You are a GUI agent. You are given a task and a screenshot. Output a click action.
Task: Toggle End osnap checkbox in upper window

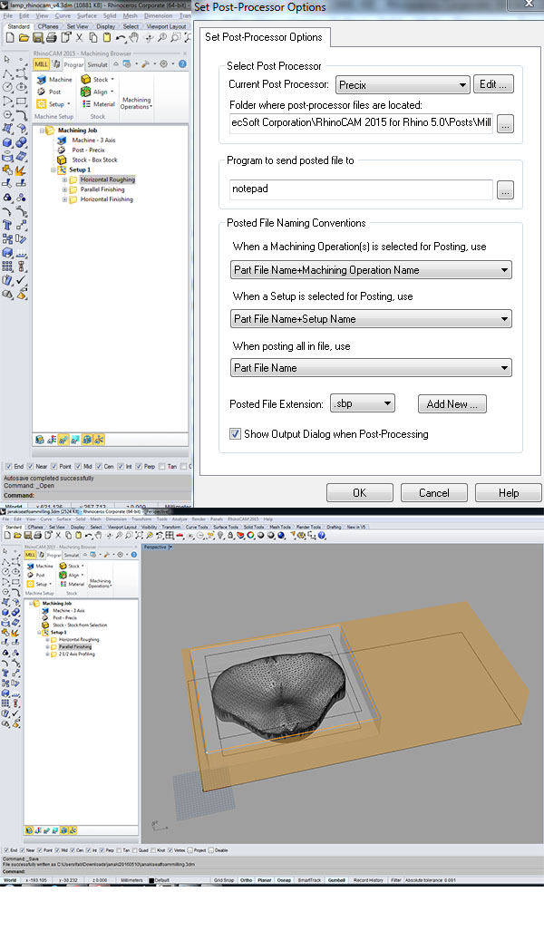click(x=8, y=467)
